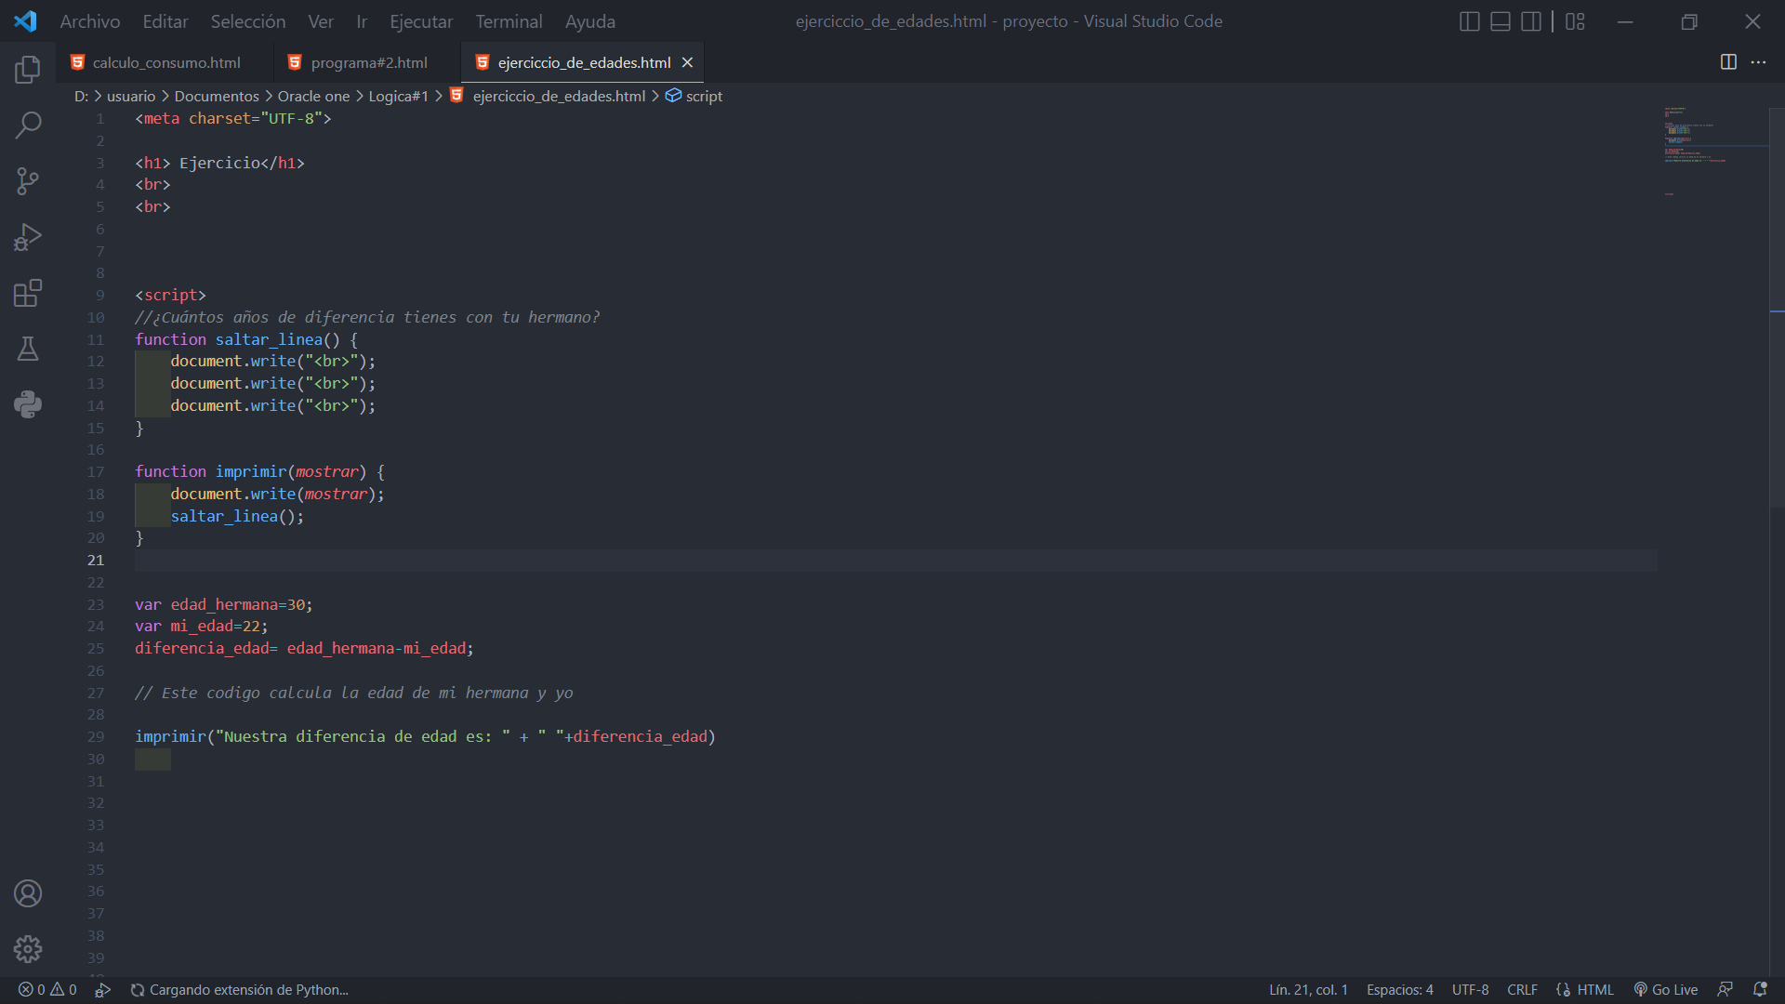This screenshot has height=1004, width=1785.
Task: Toggle primary side bar visibility
Action: coord(1470,21)
